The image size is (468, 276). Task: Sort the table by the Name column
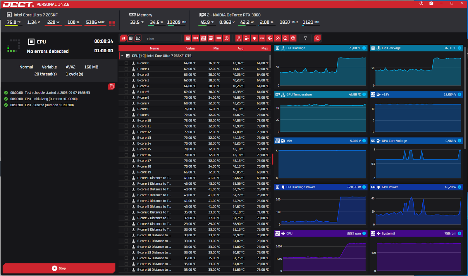point(154,48)
